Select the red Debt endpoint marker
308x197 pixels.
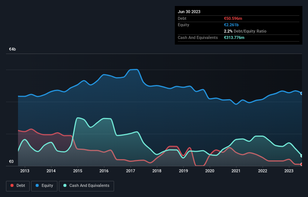[302, 164]
